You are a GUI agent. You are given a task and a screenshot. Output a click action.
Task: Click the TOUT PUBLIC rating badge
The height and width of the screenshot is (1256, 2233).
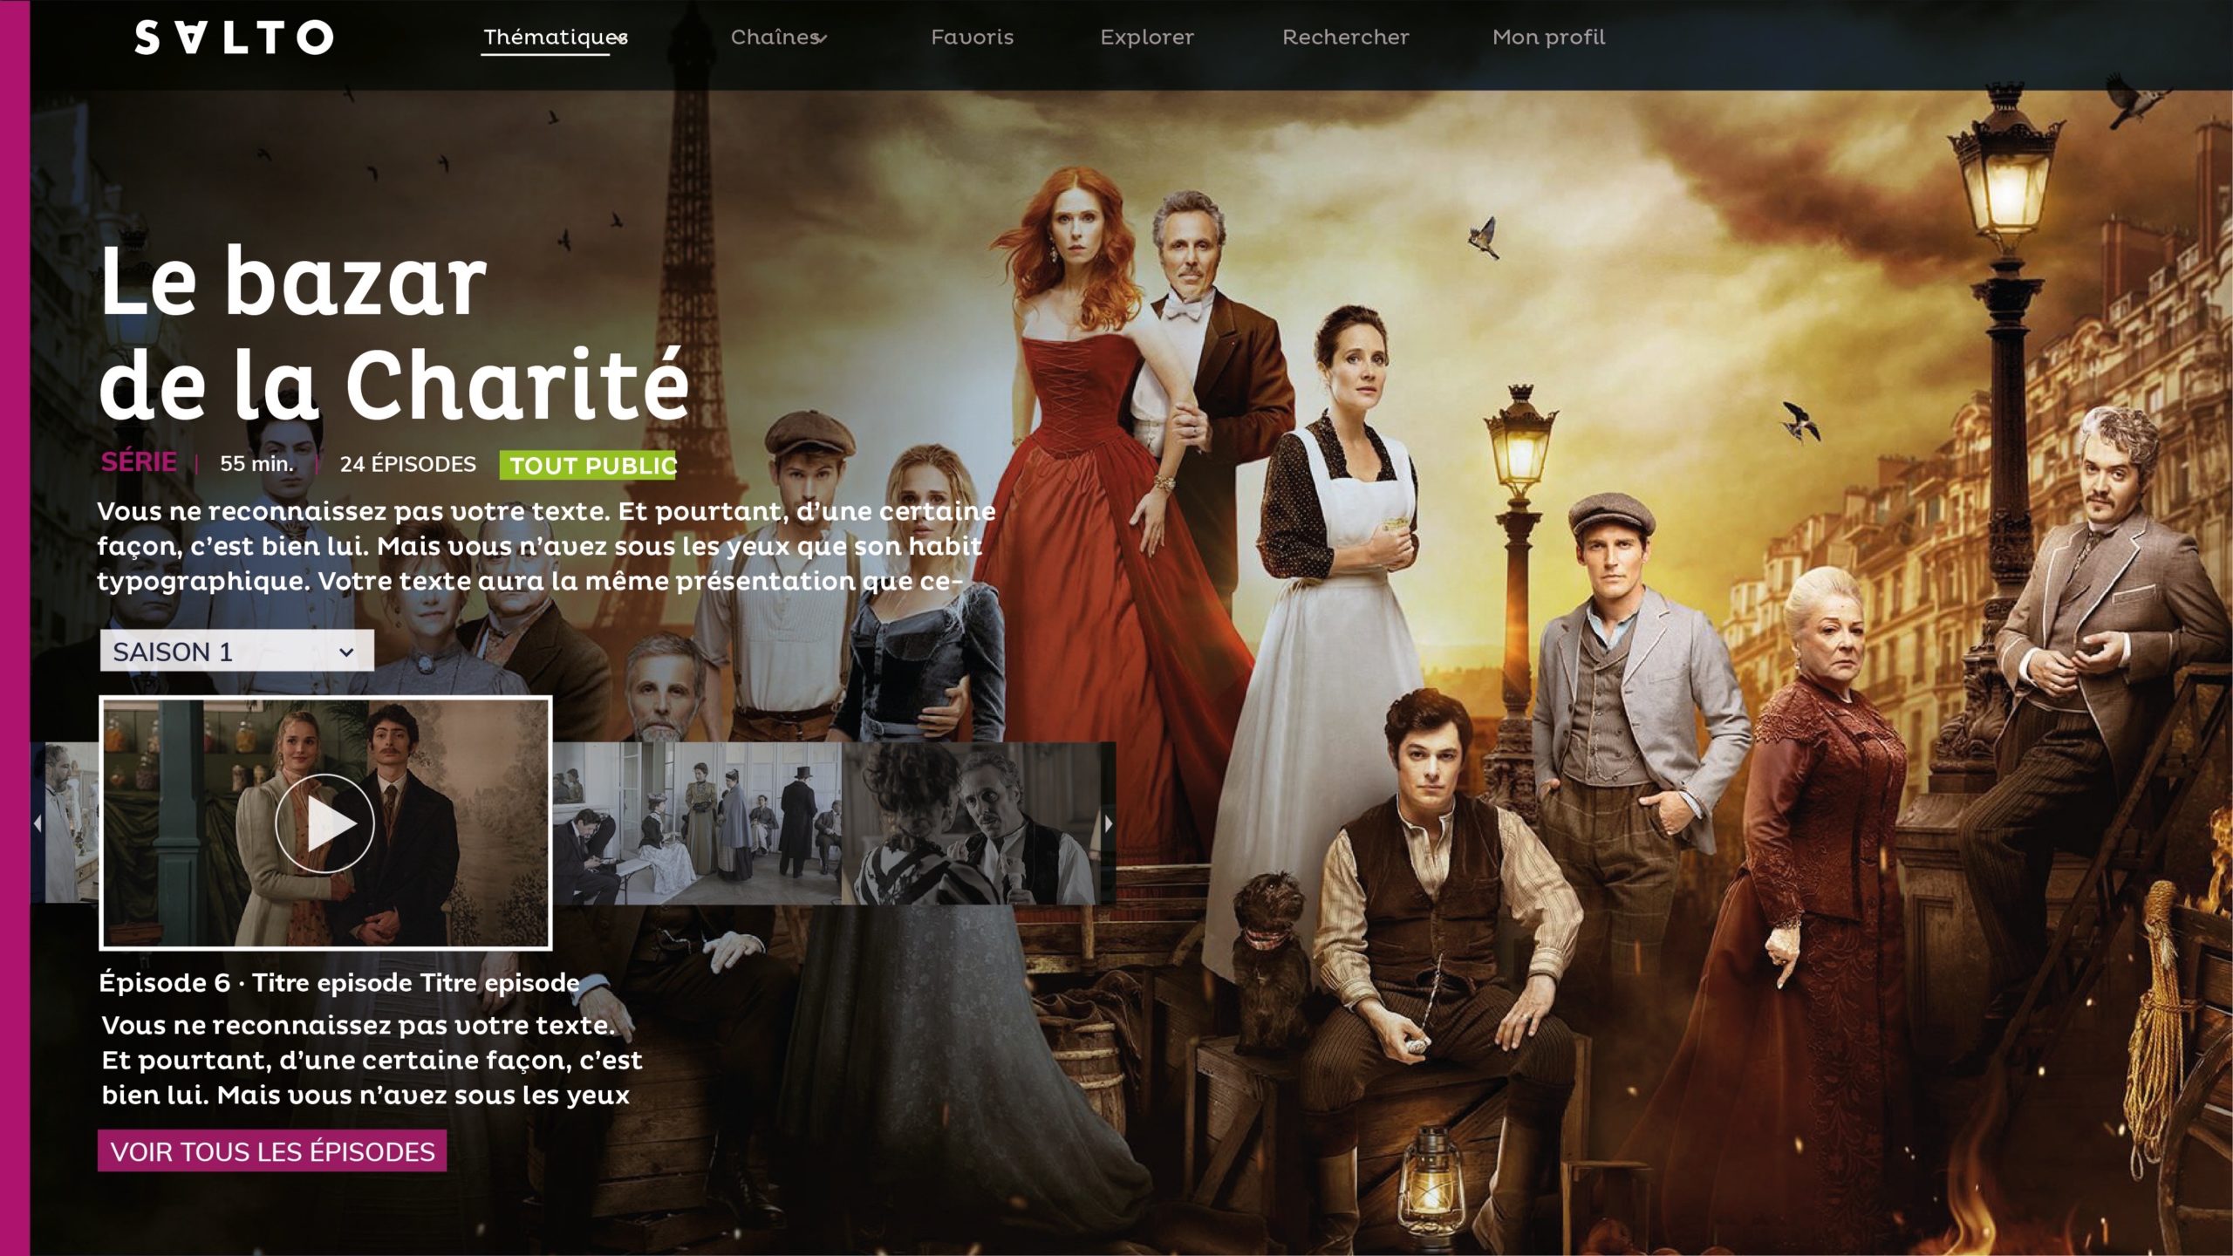[588, 466]
